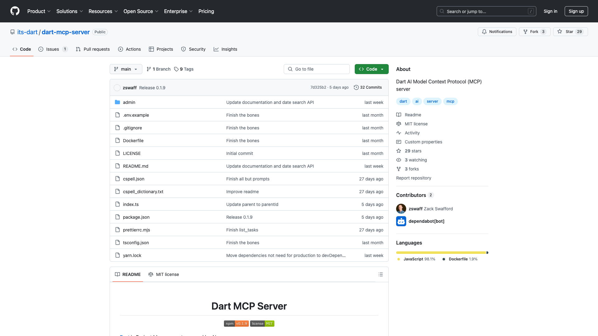Click the bell Notifications icon
The height and width of the screenshot is (336, 598).
click(485, 31)
